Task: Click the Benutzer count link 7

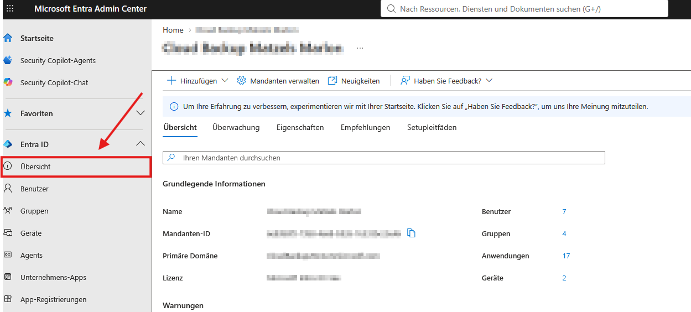Action: click(564, 211)
